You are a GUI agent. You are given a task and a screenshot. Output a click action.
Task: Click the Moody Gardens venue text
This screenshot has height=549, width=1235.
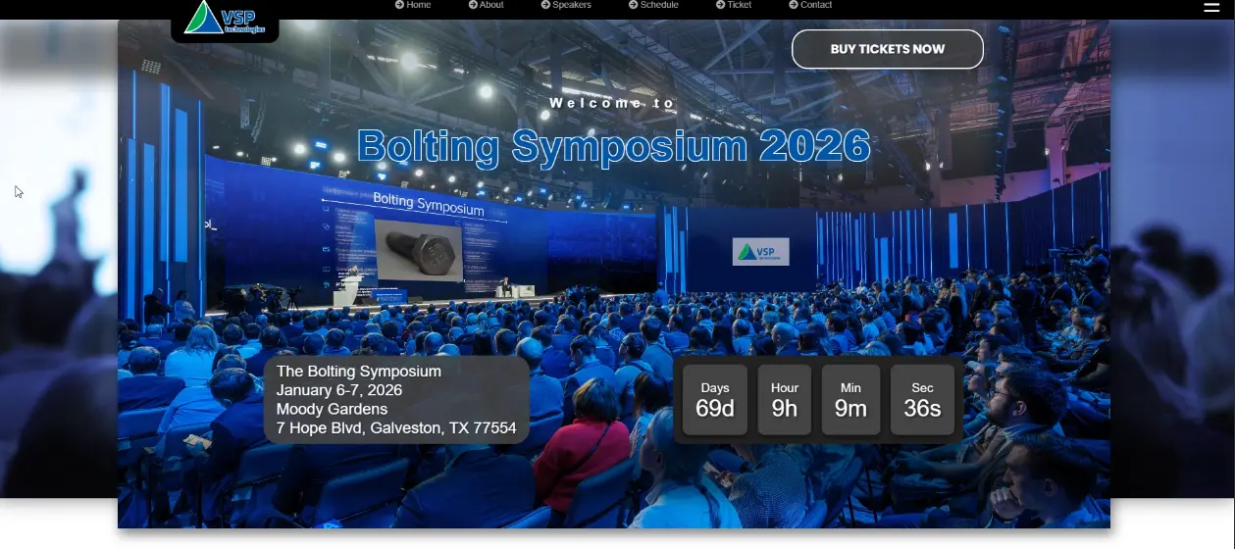pos(332,409)
